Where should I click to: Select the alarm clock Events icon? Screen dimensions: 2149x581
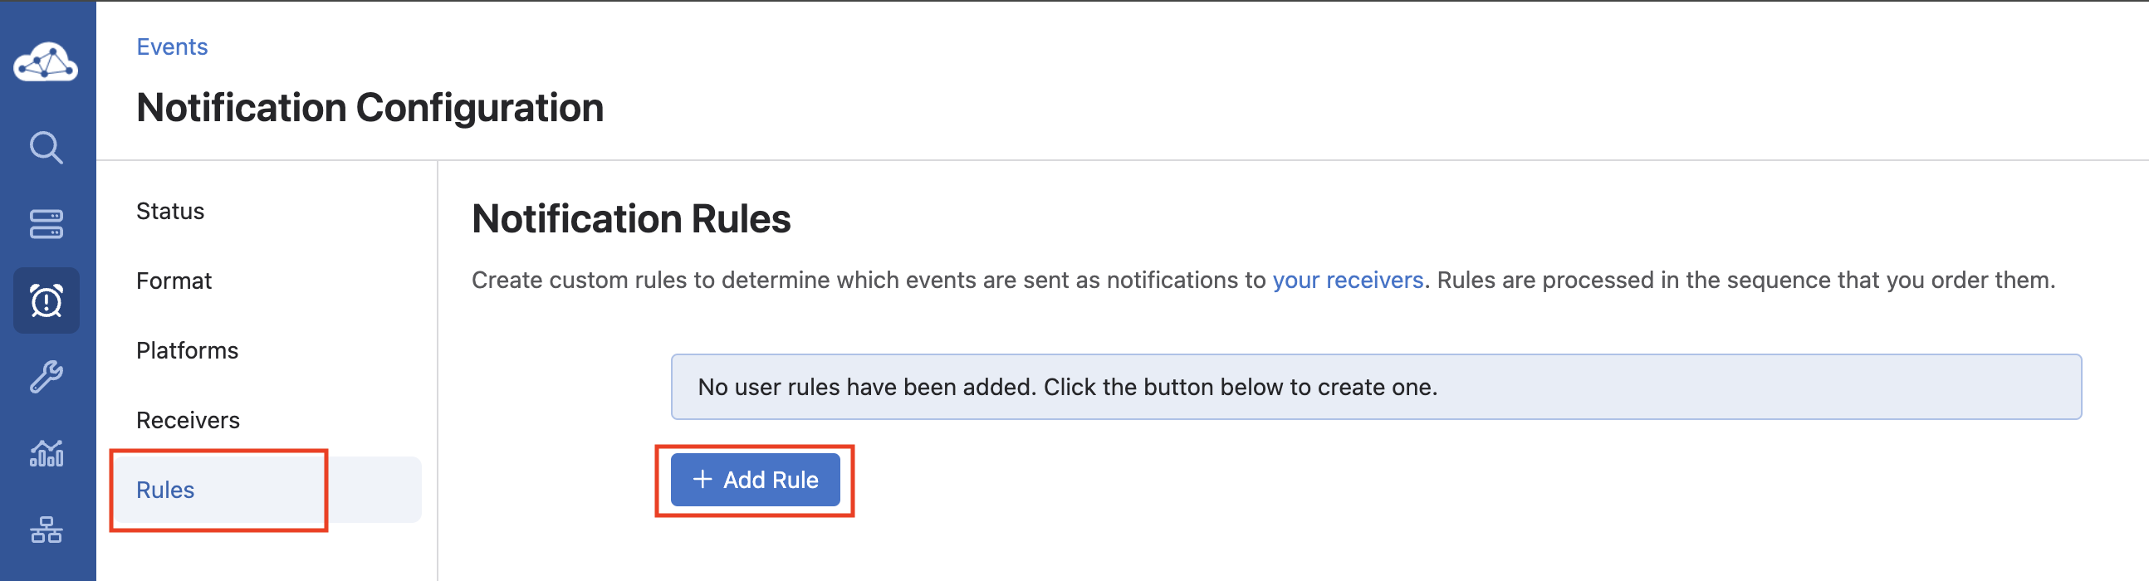point(46,300)
